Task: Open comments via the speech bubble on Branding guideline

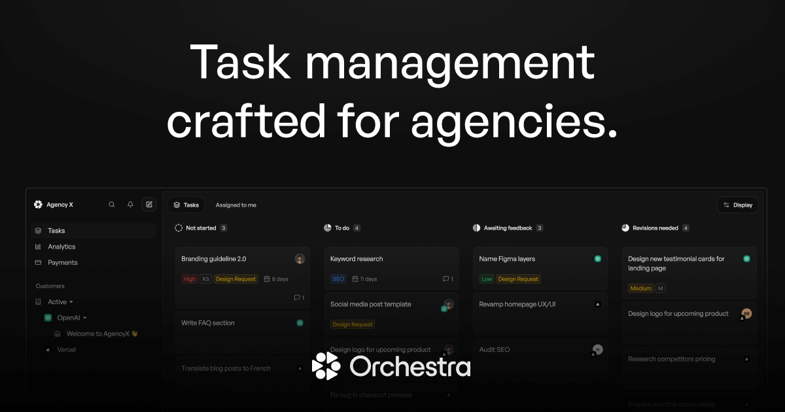Action: tap(298, 297)
